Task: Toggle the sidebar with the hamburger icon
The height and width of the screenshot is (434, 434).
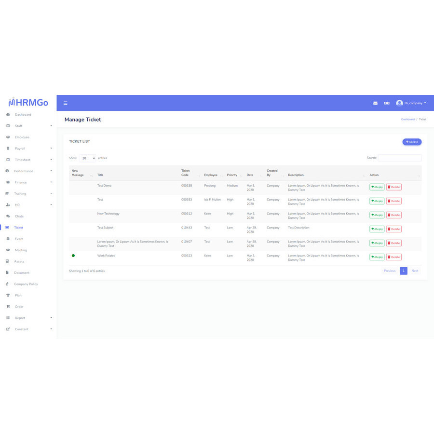Action: (65, 103)
